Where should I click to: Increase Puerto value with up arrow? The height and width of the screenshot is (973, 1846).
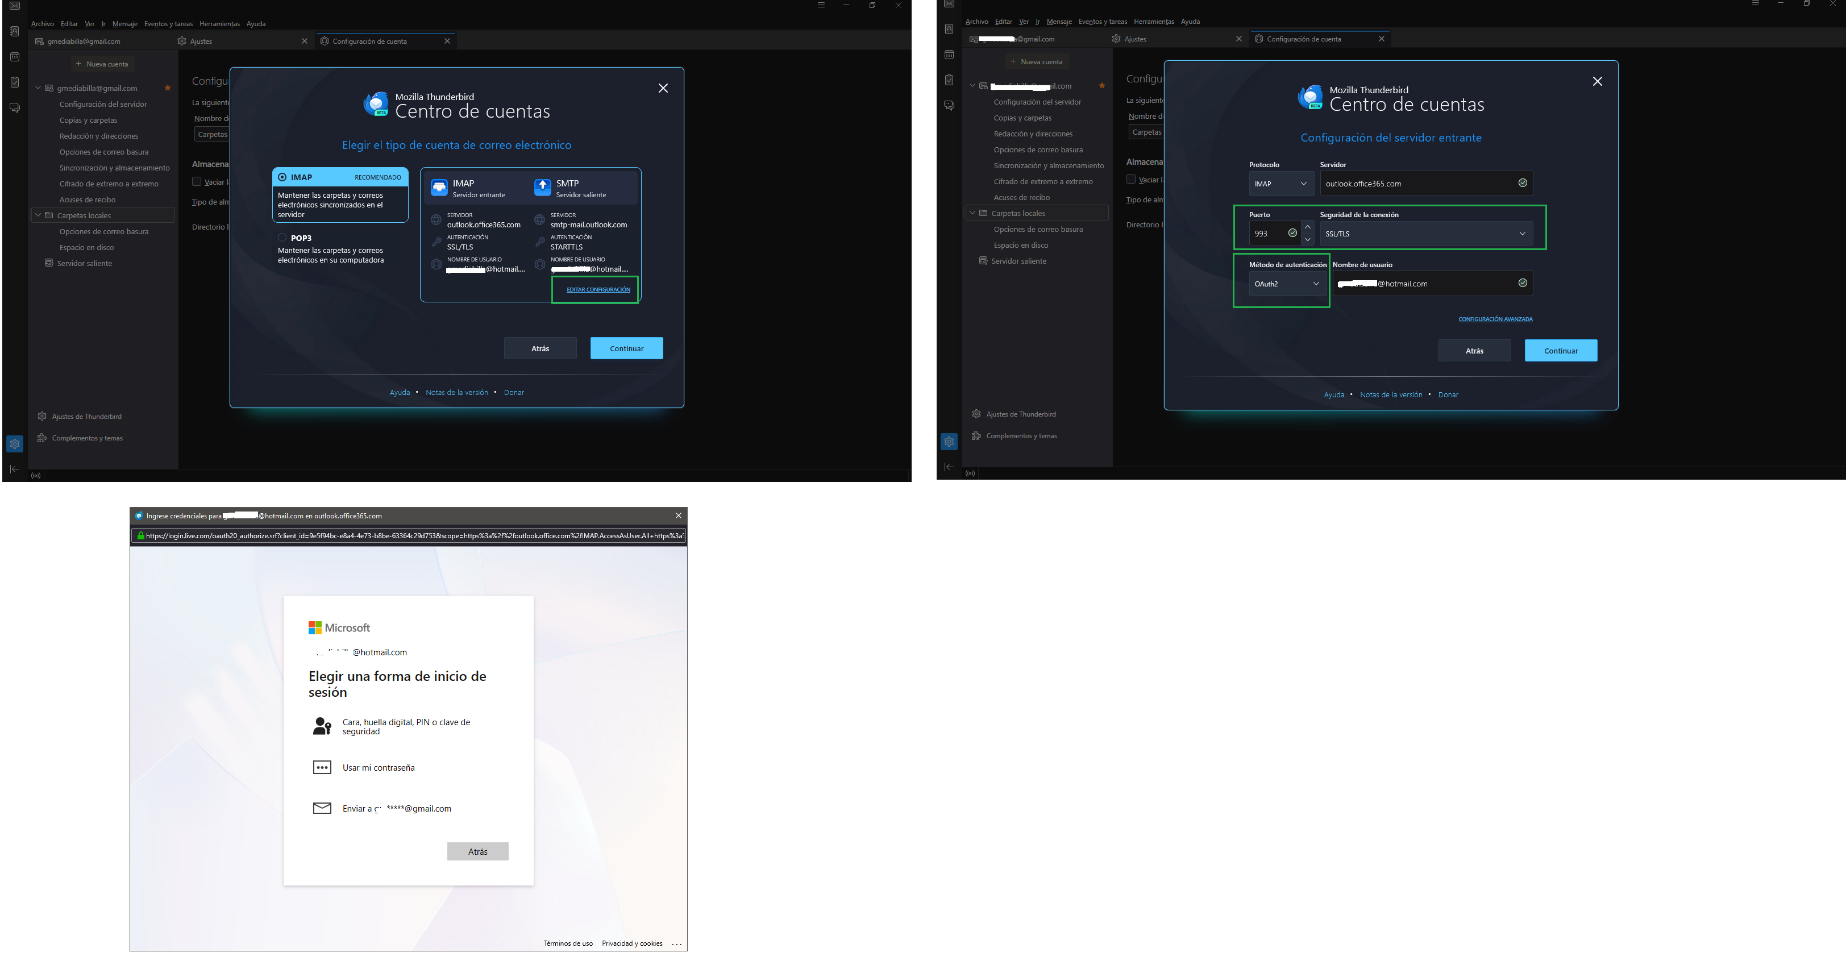pos(1308,227)
